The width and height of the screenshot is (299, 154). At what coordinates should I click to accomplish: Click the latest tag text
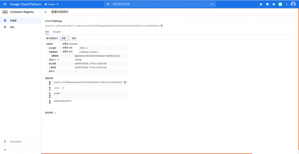click(x=57, y=88)
